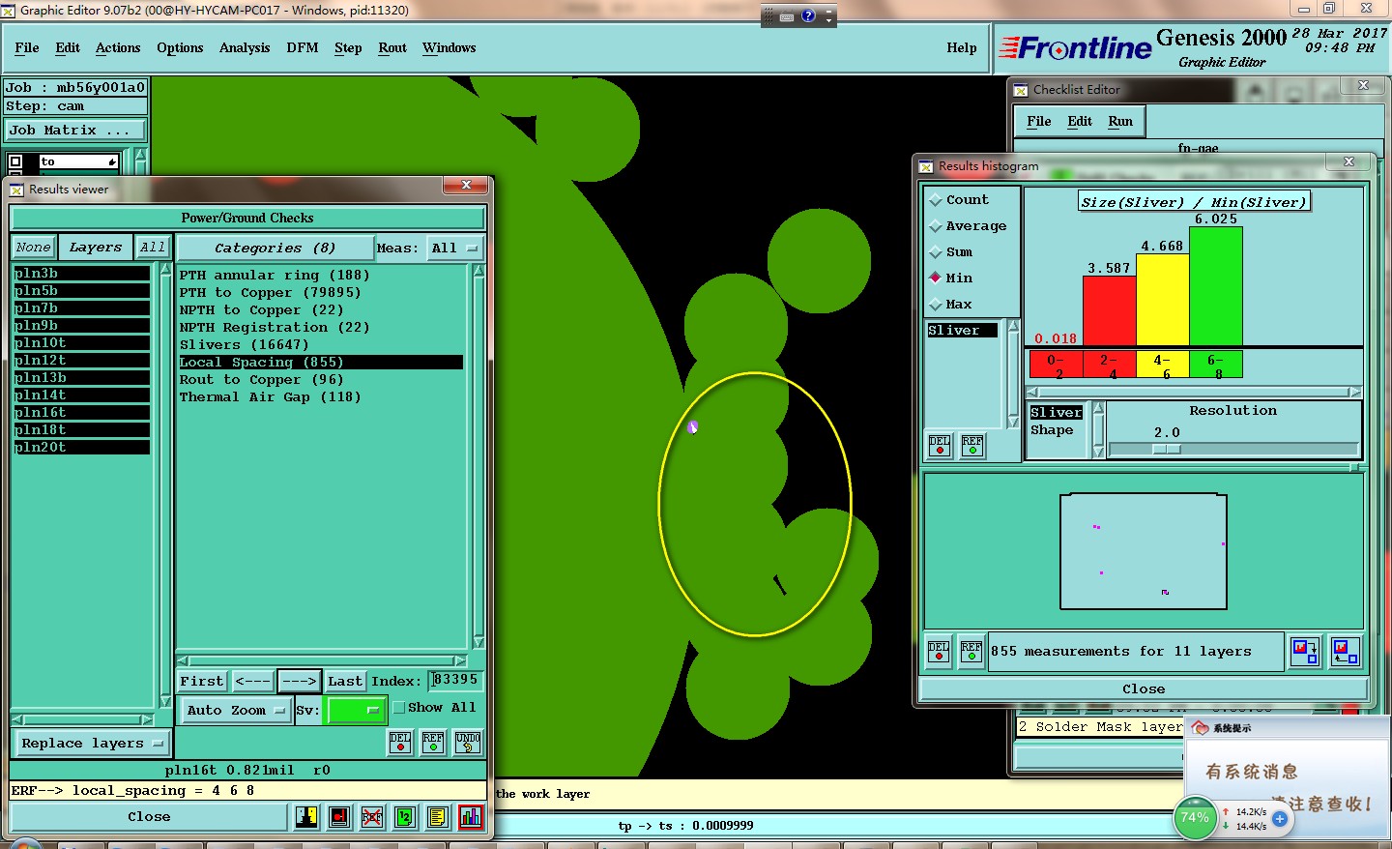Click the DEL icon beside UNDO in Results viewer

(x=400, y=743)
